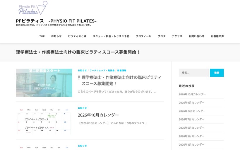Open the 2026年10月カレンダー post heading
The image size is (240, 150).
(98, 115)
